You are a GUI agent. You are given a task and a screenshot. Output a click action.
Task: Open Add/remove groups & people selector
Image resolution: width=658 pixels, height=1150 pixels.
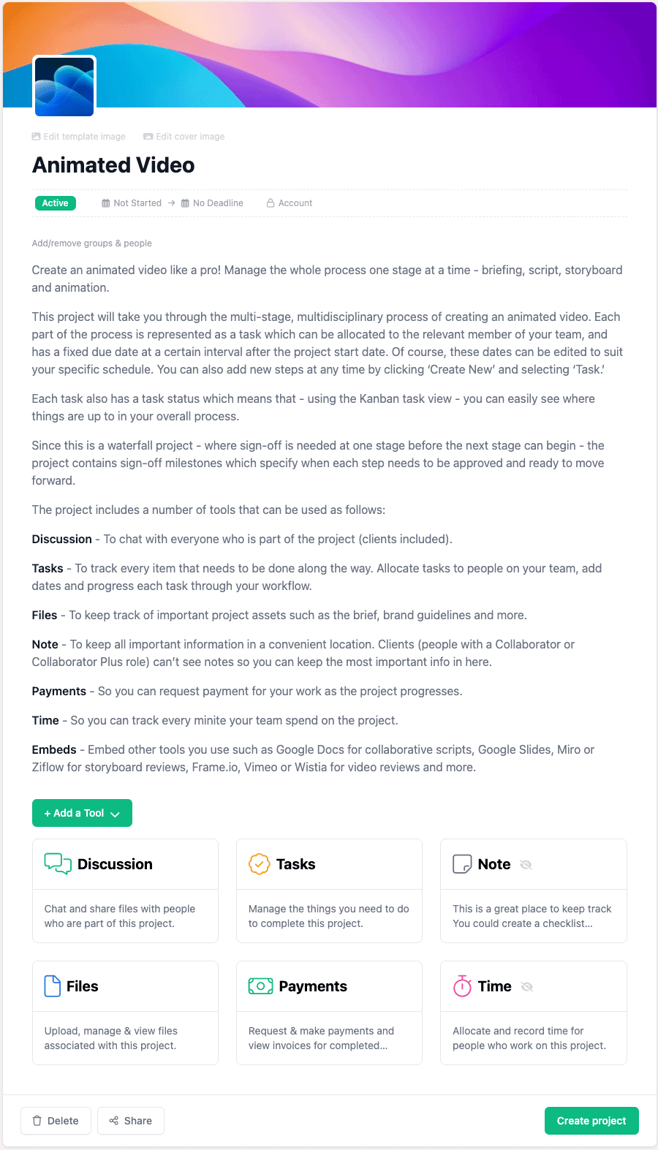(x=91, y=243)
